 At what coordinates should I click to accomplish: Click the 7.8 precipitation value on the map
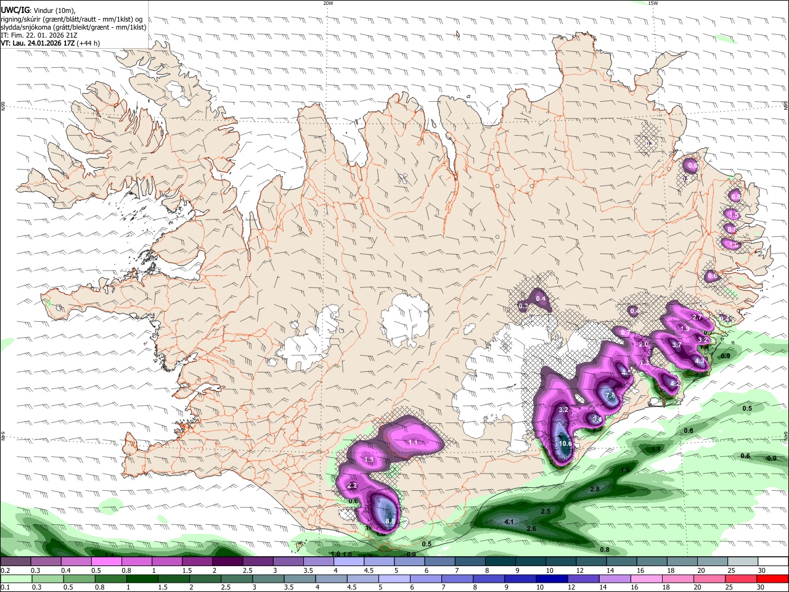coord(610,395)
